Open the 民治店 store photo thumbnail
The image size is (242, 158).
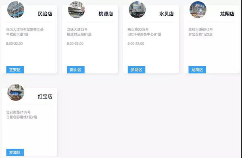16,10
